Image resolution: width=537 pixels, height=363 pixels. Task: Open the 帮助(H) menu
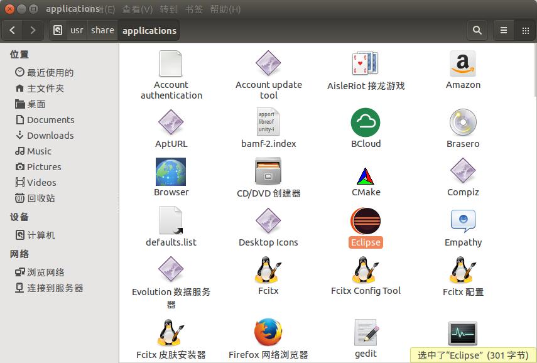pos(225,9)
